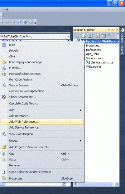Viewport: 125px width, 194px height.
Task: Click the Cut scissors icon in context menu
Action: tap(4, 154)
